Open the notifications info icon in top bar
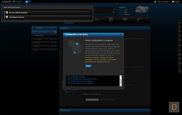The image size is (182, 115). coord(27,2)
